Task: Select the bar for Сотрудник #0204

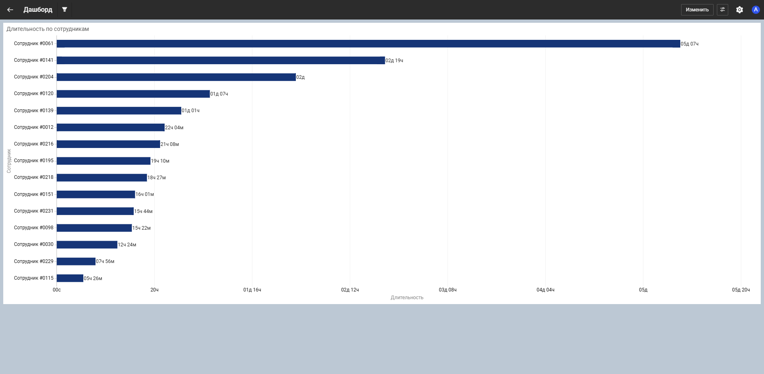Action: (x=176, y=77)
